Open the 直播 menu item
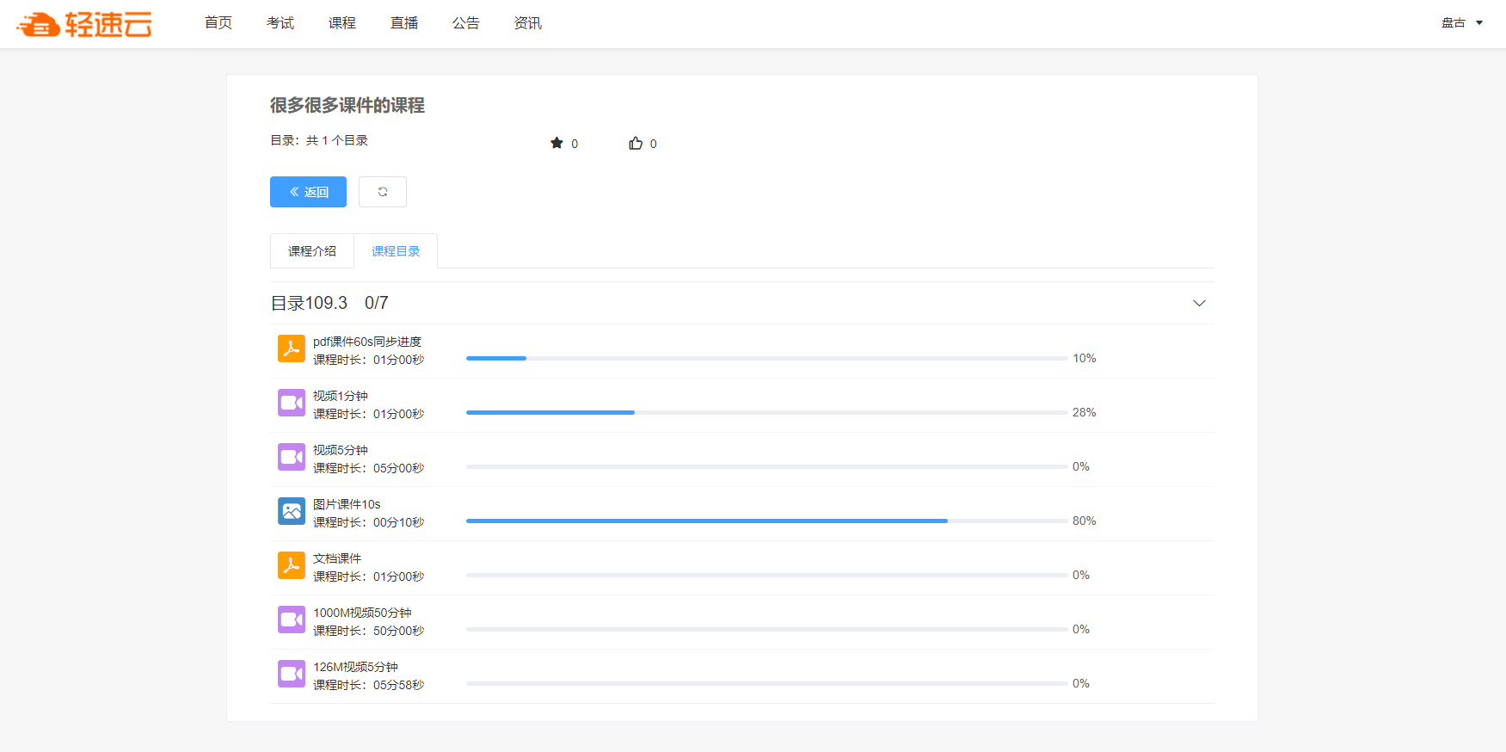This screenshot has height=752, width=1506. tap(404, 23)
